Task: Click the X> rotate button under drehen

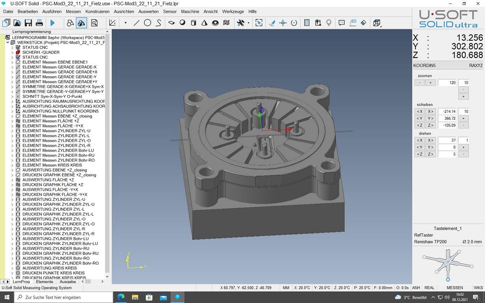Action: [431, 140]
